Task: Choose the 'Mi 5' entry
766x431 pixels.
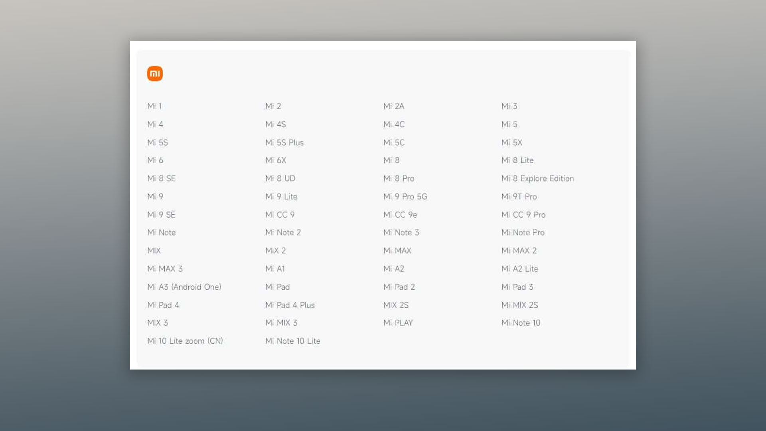Action: tap(509, 125)
